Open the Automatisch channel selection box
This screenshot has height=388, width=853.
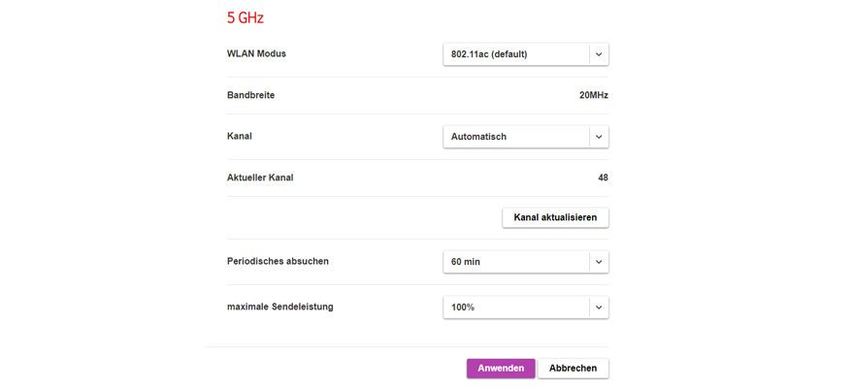515,137
